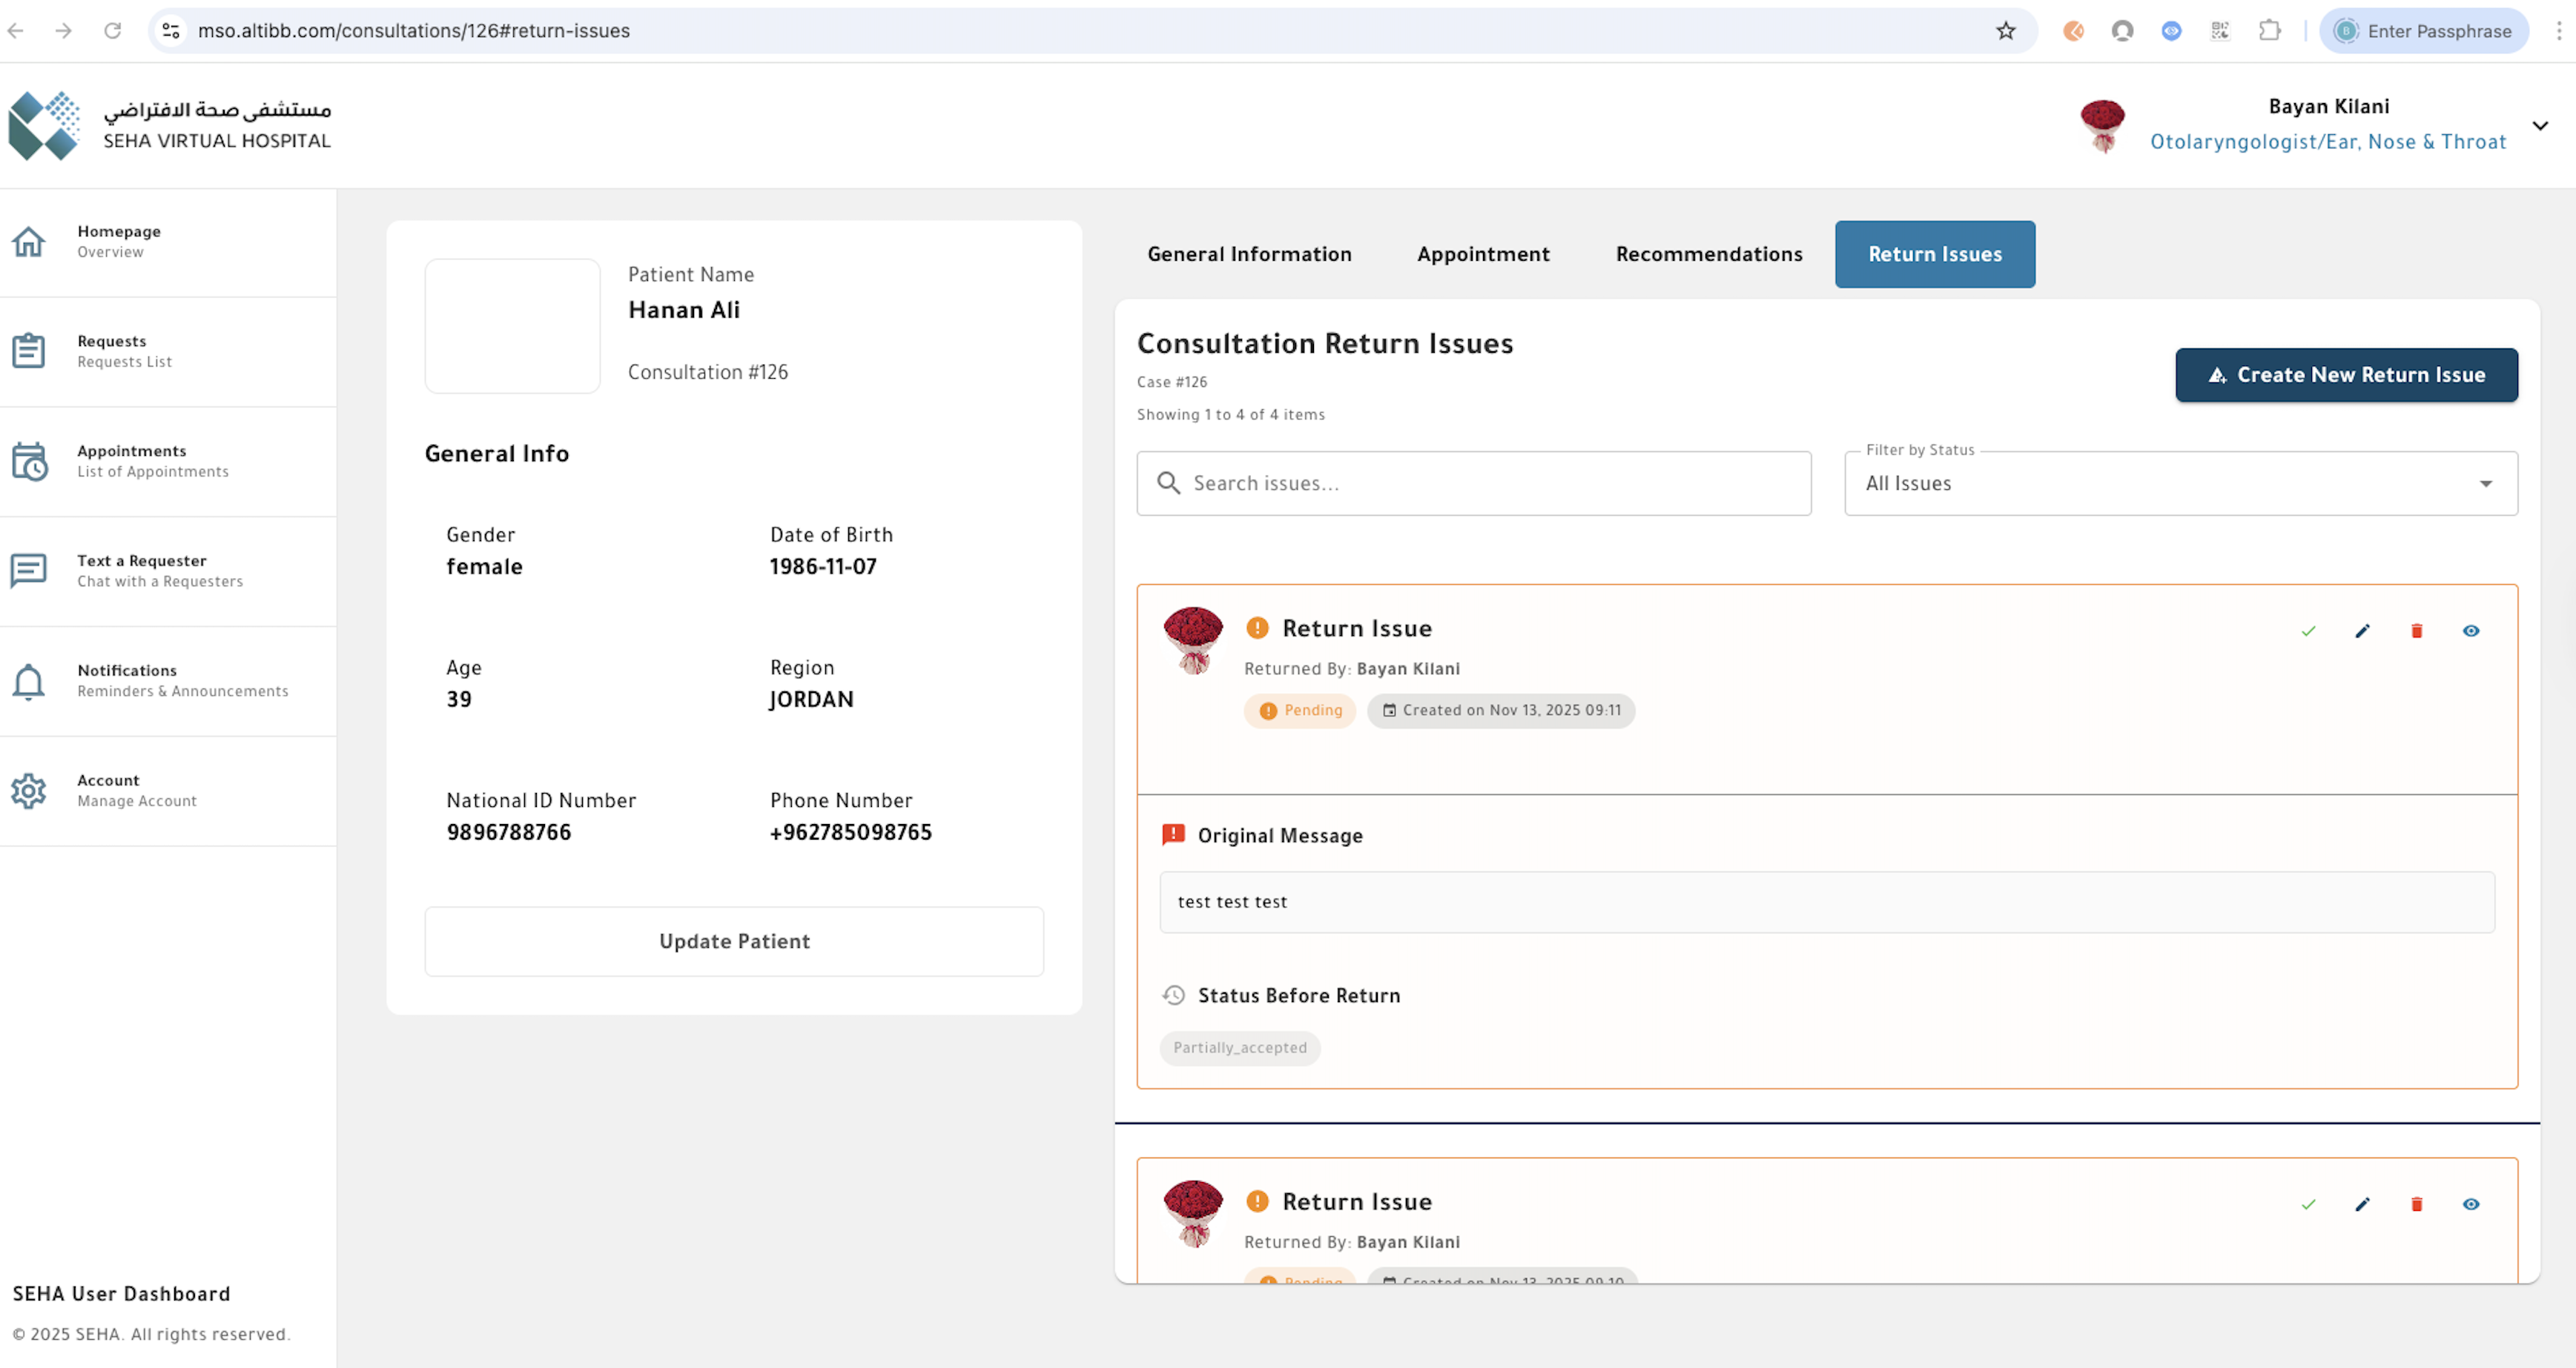Click Create New Return Issue button
2576x1368 pixels.
point(2346,375)
